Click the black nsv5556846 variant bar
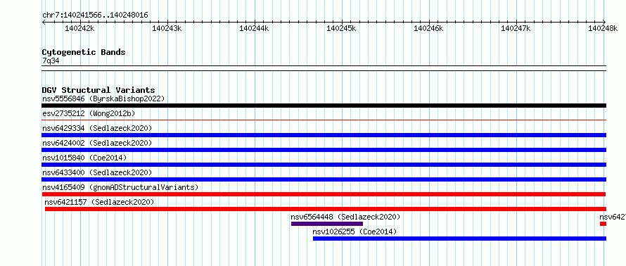The height and width of the screenshot is (266, 626). click(324, 106)
